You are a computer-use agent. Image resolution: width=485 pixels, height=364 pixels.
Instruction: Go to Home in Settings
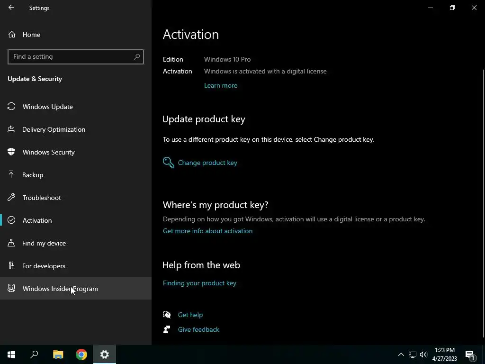coord(76,34)
